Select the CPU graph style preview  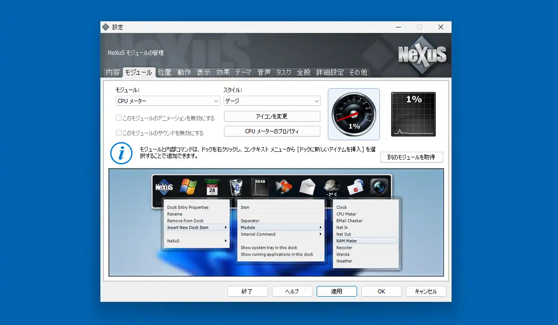tap(413, 114)
